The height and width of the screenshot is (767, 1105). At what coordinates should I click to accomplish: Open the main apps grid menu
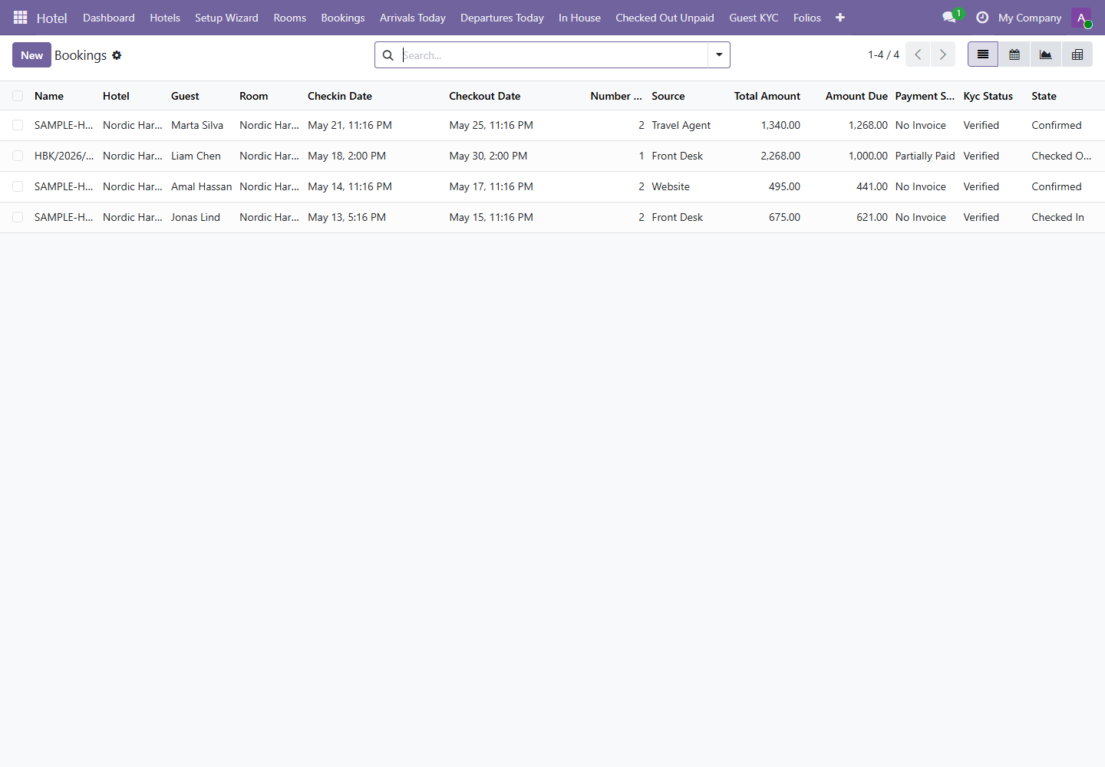point(21,17)
